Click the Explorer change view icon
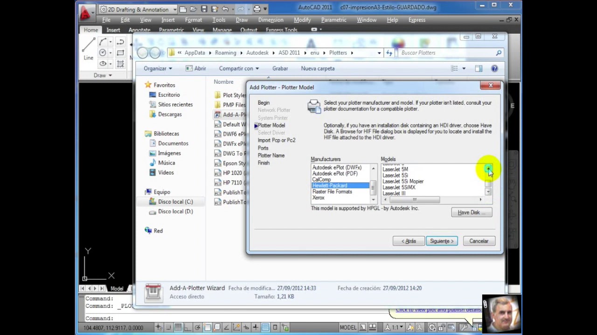597x335 pixels. pos(454,68)
